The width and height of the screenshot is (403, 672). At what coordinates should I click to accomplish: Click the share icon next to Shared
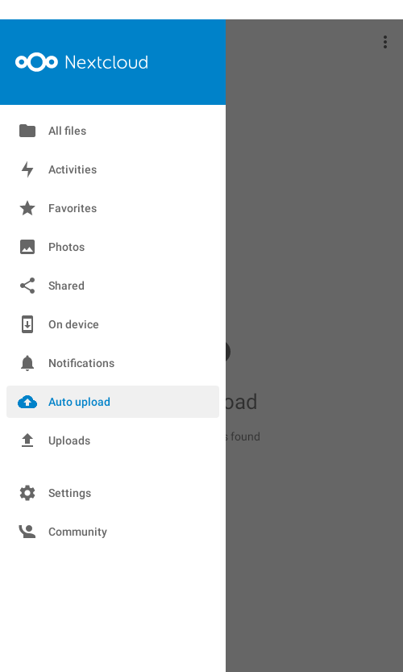(x=27, y=286)
